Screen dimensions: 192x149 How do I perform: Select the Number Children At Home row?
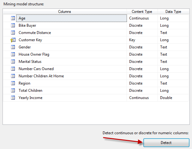click(x=41, y=76)
